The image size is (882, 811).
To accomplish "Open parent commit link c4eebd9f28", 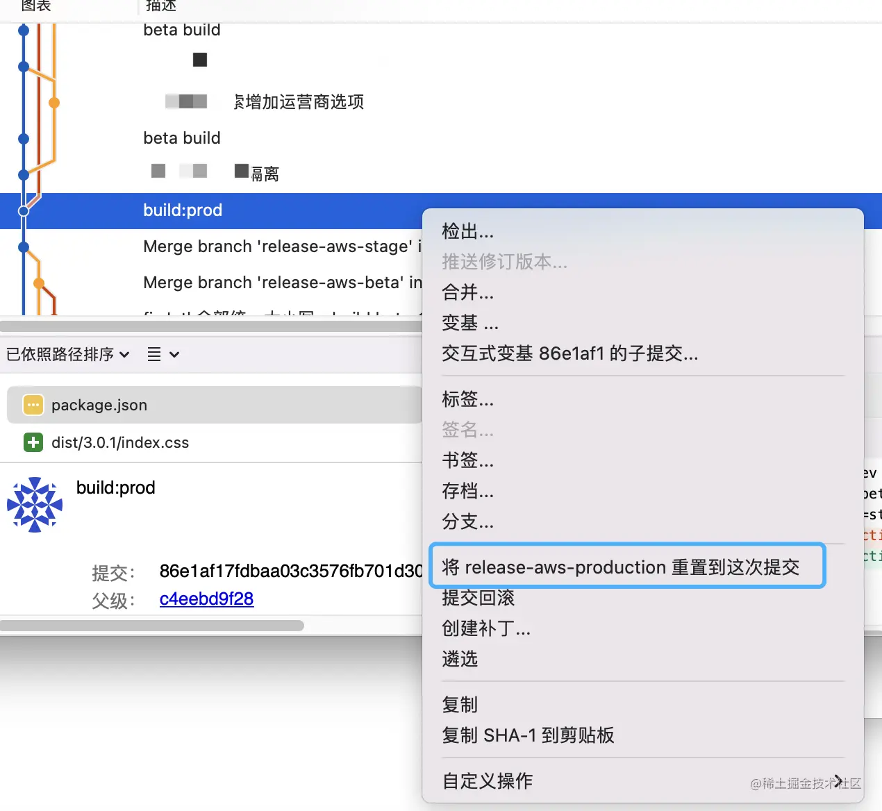I will pyautogui.click(x=206, y=599).
